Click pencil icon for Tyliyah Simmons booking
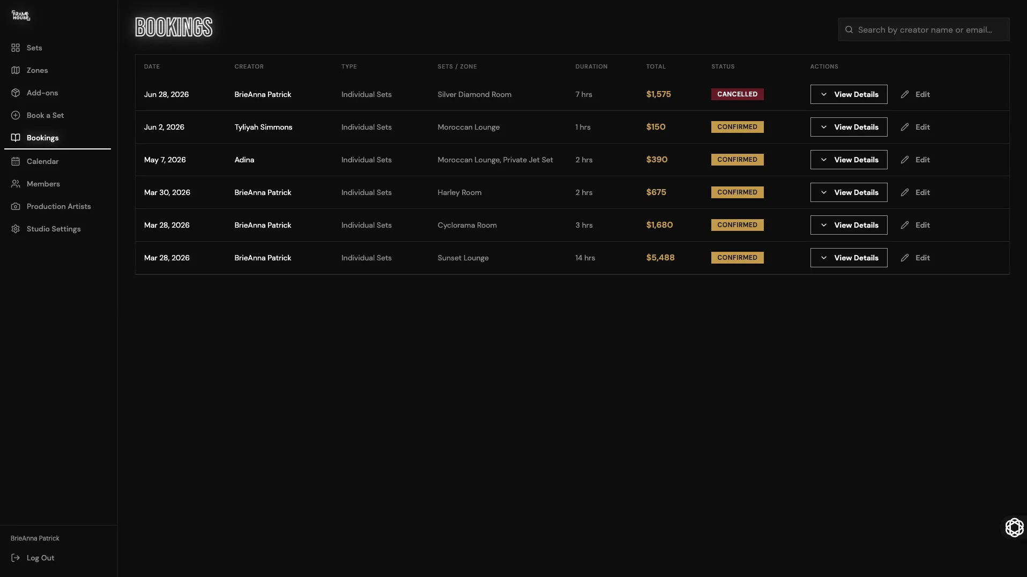The image size is (1027, 577). click(905, 127)
